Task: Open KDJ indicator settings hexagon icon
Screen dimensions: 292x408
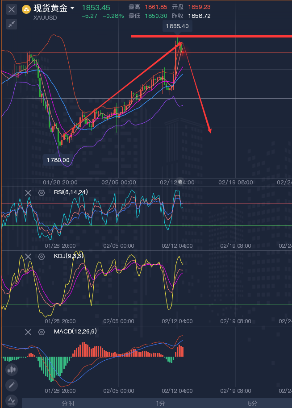Action: coord(42,256)
